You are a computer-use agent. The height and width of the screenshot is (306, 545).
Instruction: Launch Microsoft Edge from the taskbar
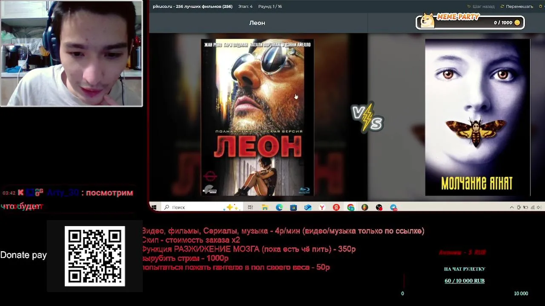(279, 207)
